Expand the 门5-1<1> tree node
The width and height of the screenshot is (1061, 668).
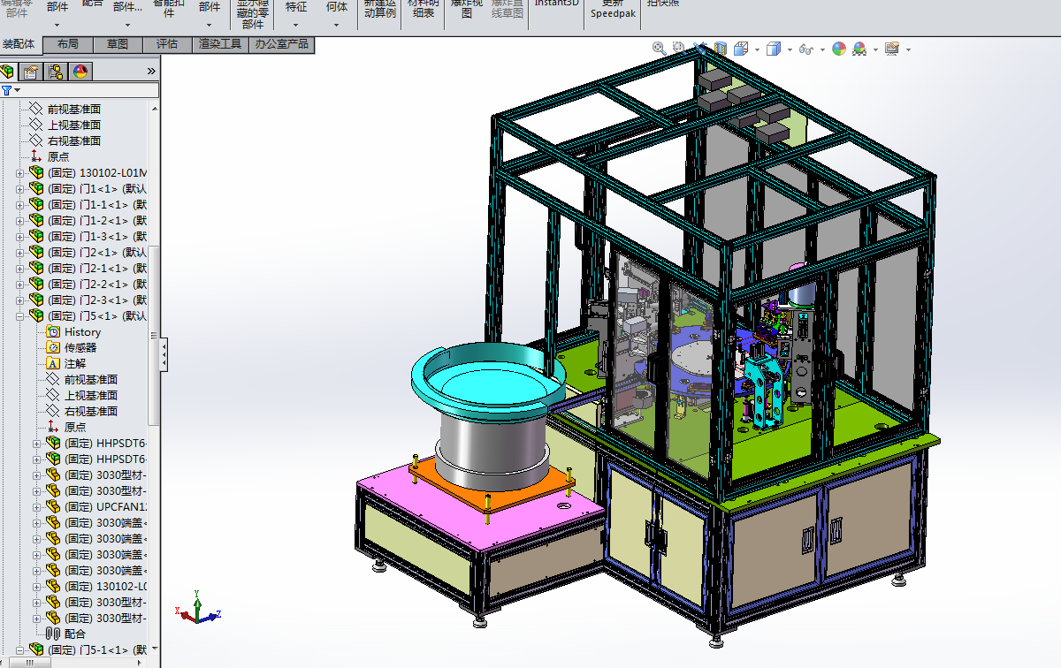coord(20,649)
